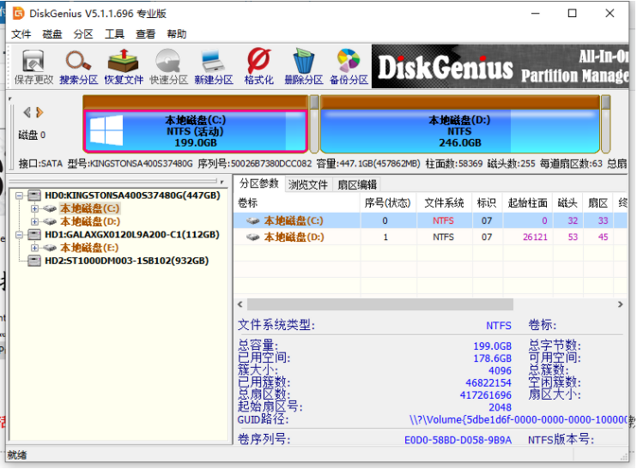This screenshot has height=469, width=637.
Task: Click the 就绪 status bar text
Action: (x=17, y=455)
